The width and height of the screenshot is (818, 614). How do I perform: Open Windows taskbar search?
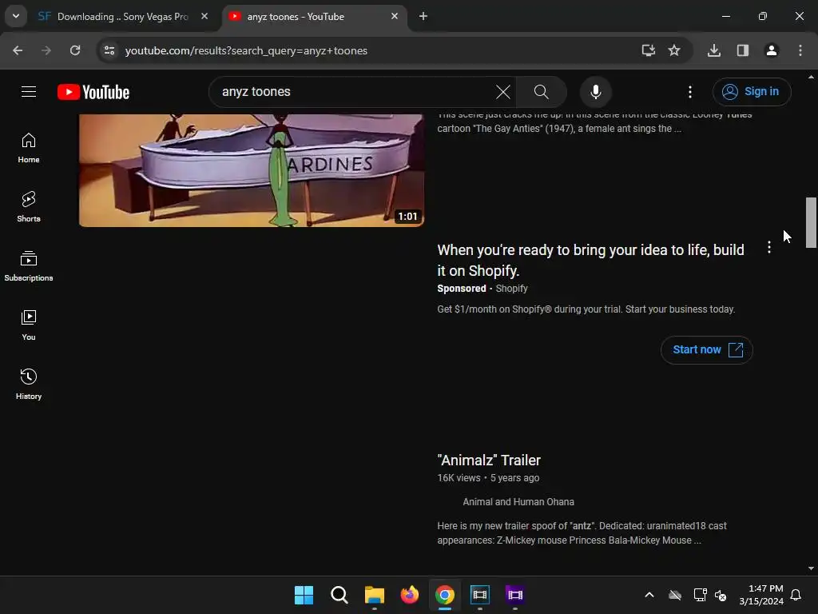tap(339, 595)
